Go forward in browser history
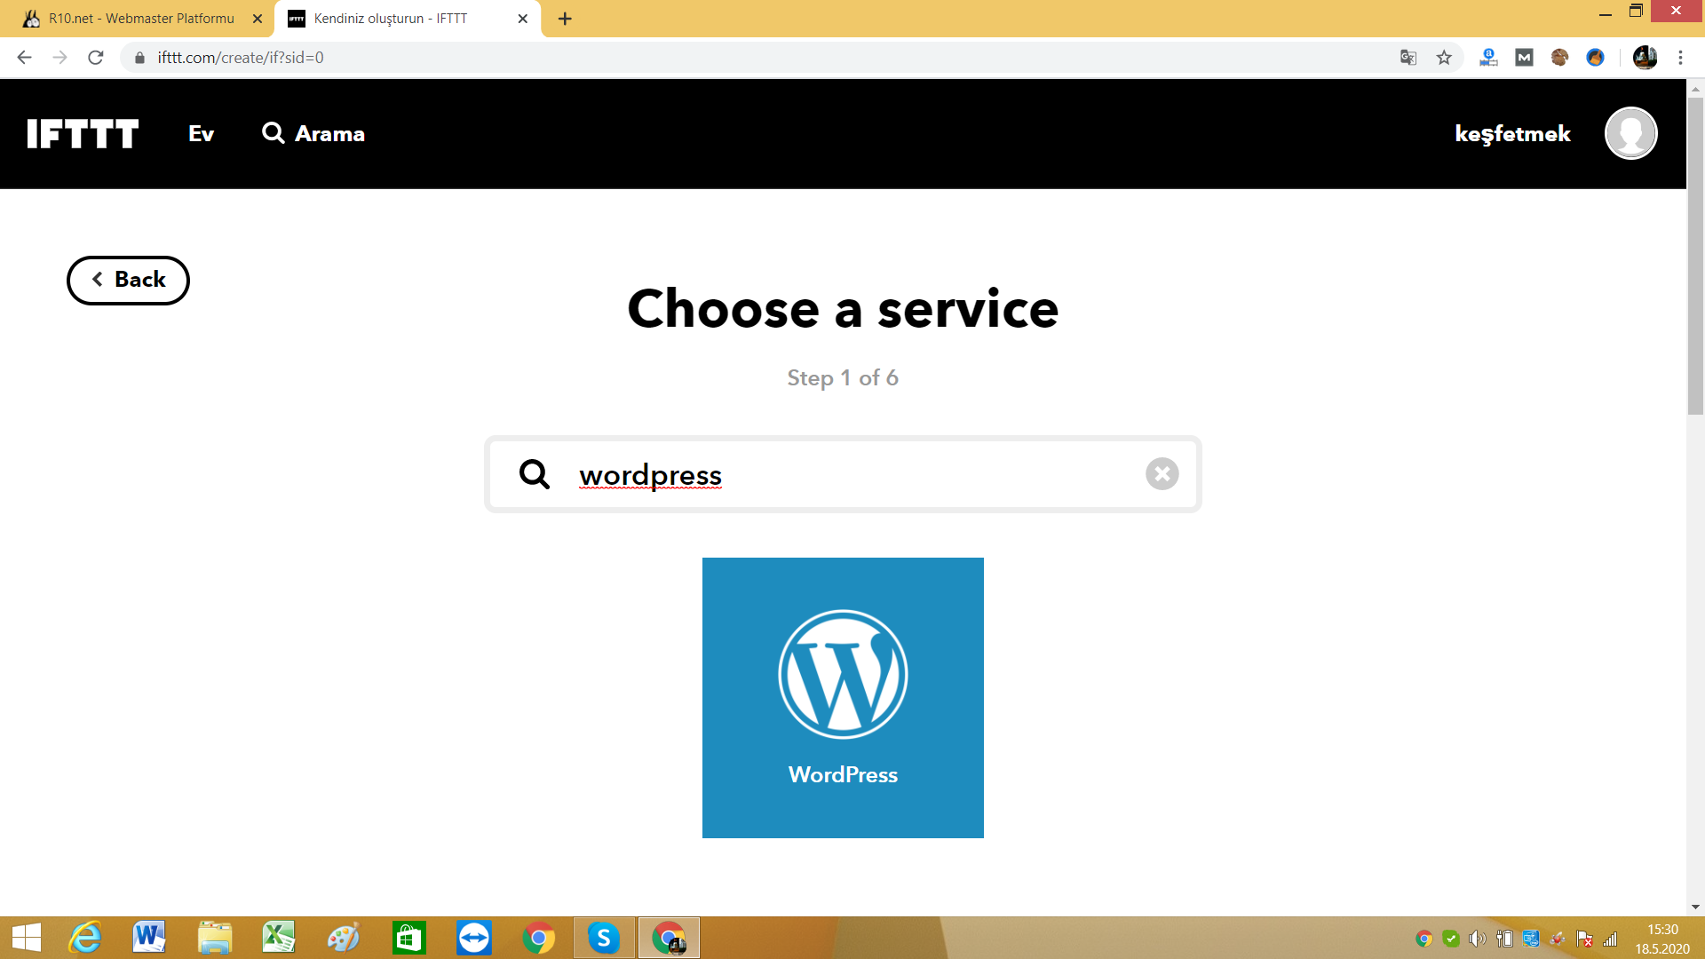Image resolution: width=1705 pixels, height=959 pixels. coord(59,58)
